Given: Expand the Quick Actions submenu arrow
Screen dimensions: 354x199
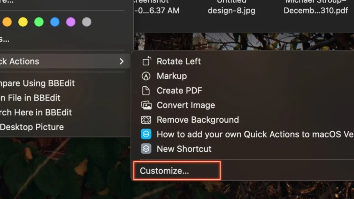Looking at the screenshot, I should pyautogui.click(x=121, y=61).
